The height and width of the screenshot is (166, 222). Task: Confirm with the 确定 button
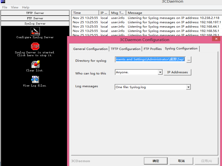(156, 161)
